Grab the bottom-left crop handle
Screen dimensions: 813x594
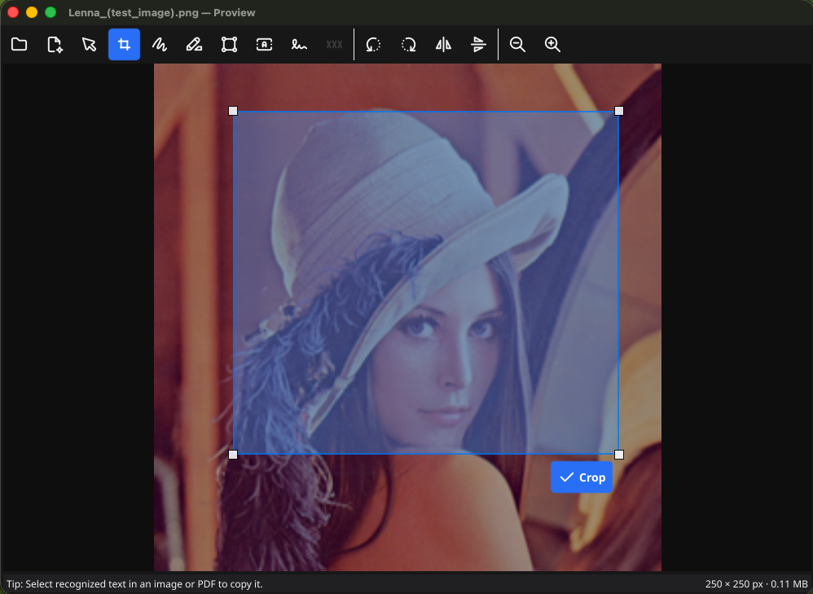pyautogui.click(x=233, y=455)
